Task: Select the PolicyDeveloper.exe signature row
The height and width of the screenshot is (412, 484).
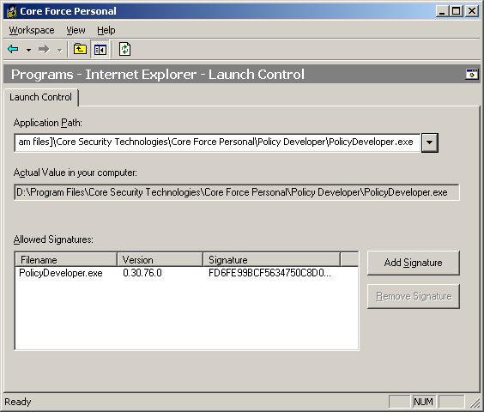Action: pos(186,273)
